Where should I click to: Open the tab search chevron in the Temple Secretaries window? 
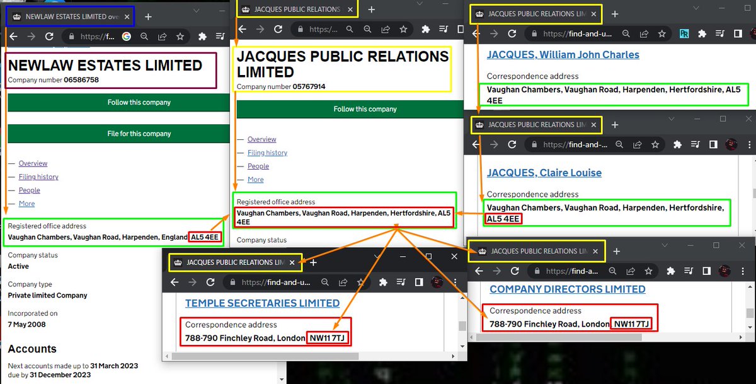377,257
